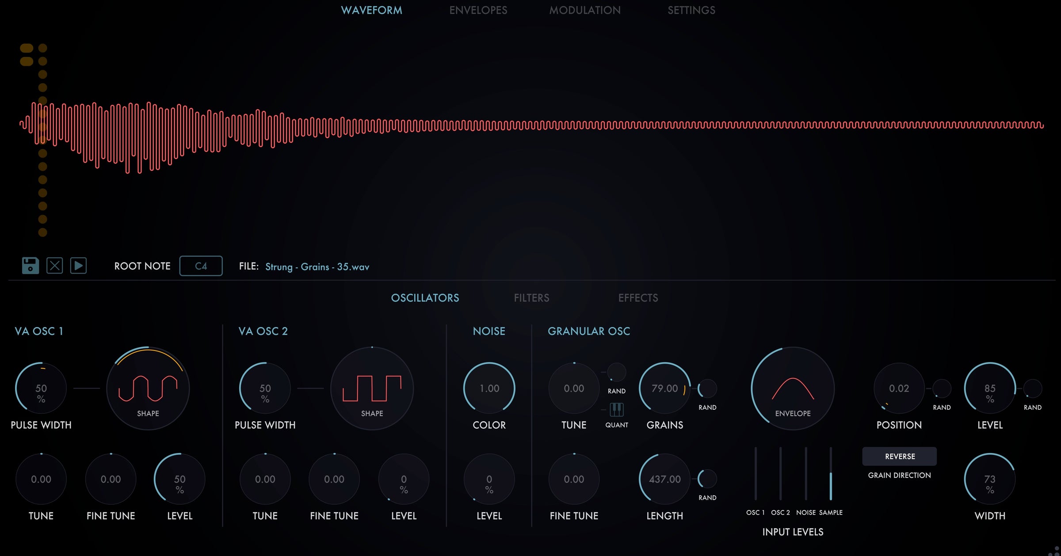Open the ROOT NOTE C4 selector
Viewport: 1061px width, 556px height.
point(201,266)
